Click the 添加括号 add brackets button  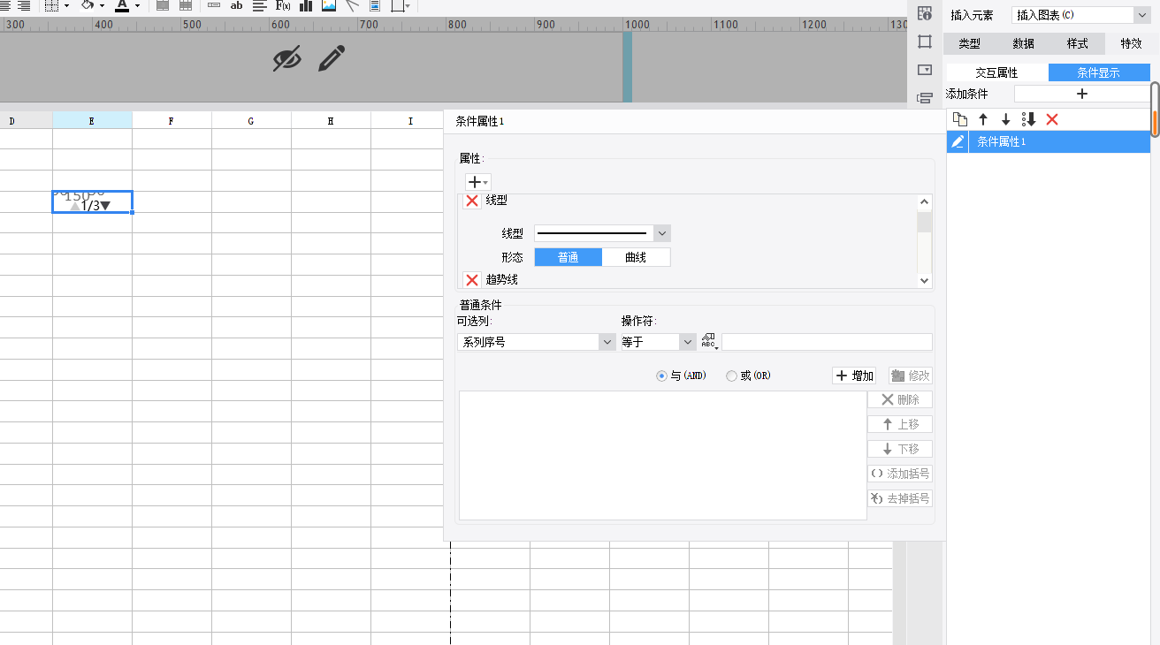900,474
